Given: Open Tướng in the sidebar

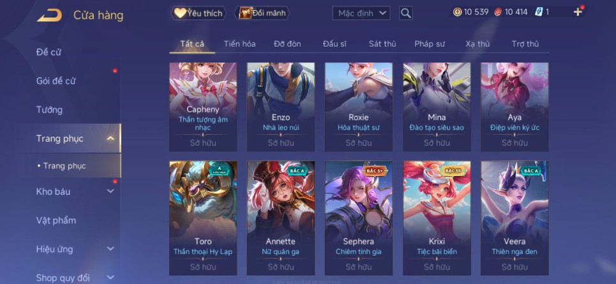Looking at the screenshot, I should (x=49, y=110).
